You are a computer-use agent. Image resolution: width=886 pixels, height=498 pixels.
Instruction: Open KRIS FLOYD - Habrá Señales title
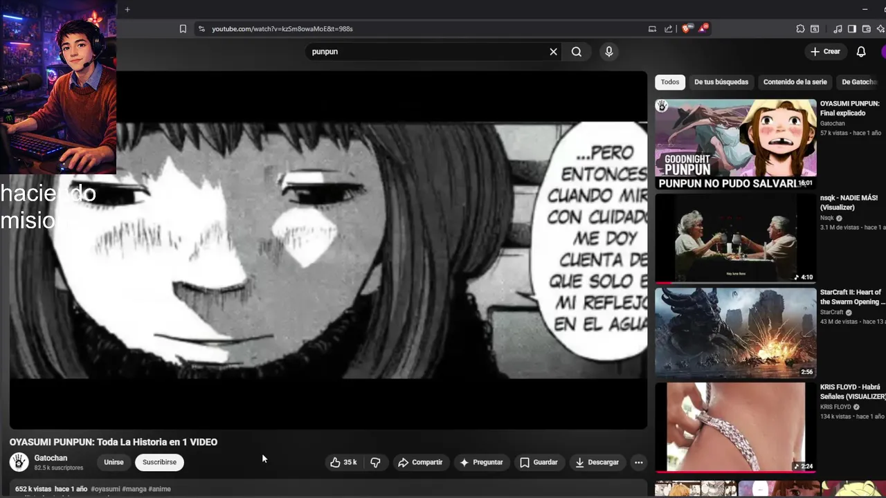point(853,391)
